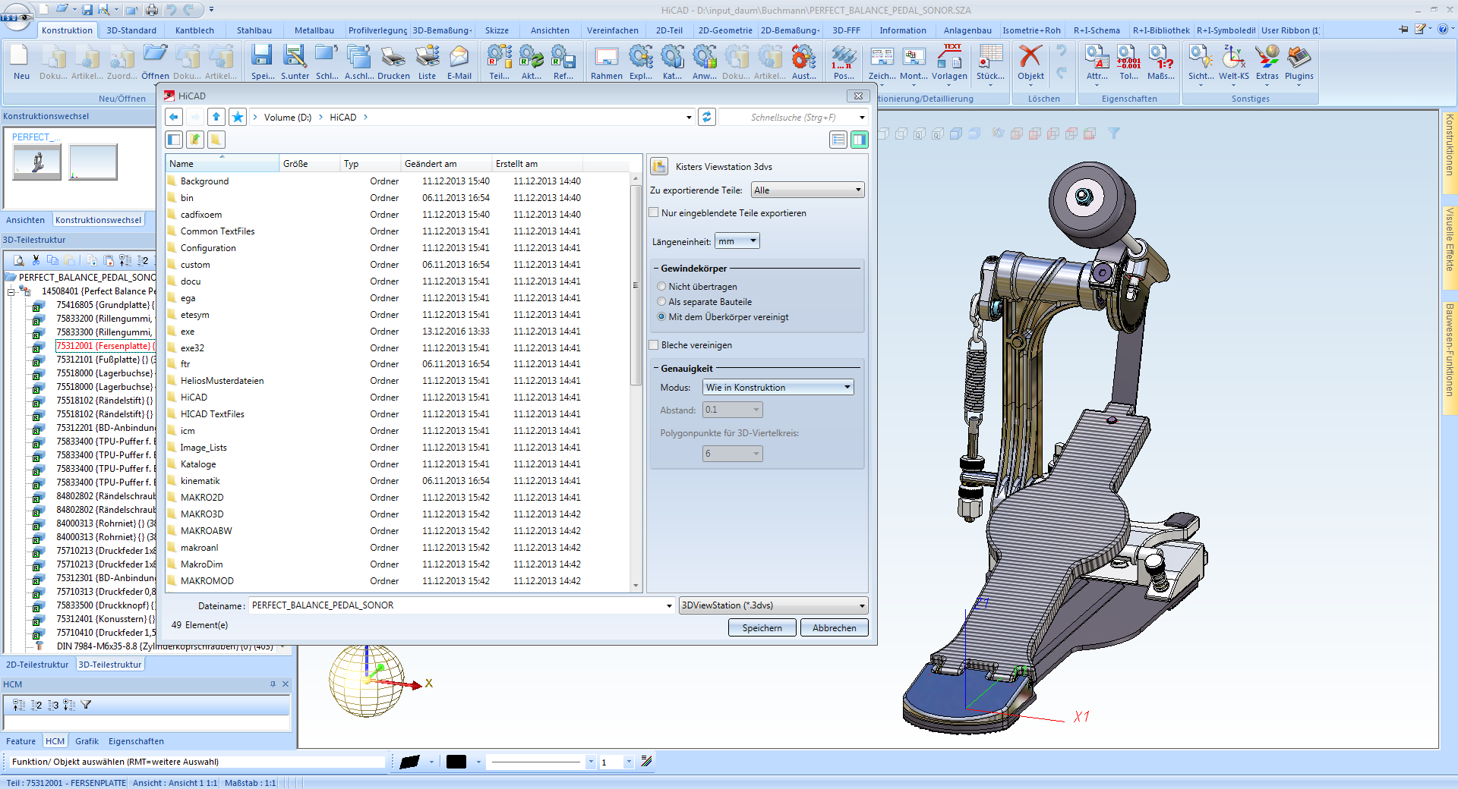The height and width of the screenshot is (789, 1458).
Task: Select 'Als separate Bauteile' radio button
Action: tap(661, 302)
